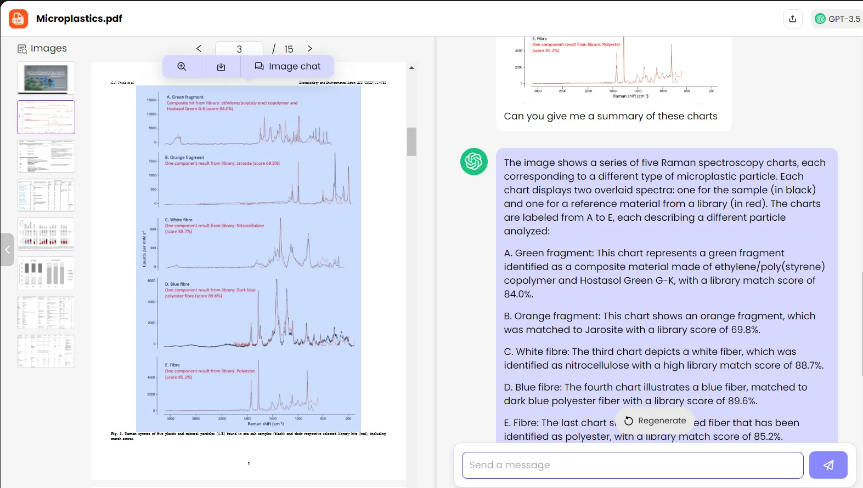Click the zoom magnifier icon in image toolbar

coord(182,66)
